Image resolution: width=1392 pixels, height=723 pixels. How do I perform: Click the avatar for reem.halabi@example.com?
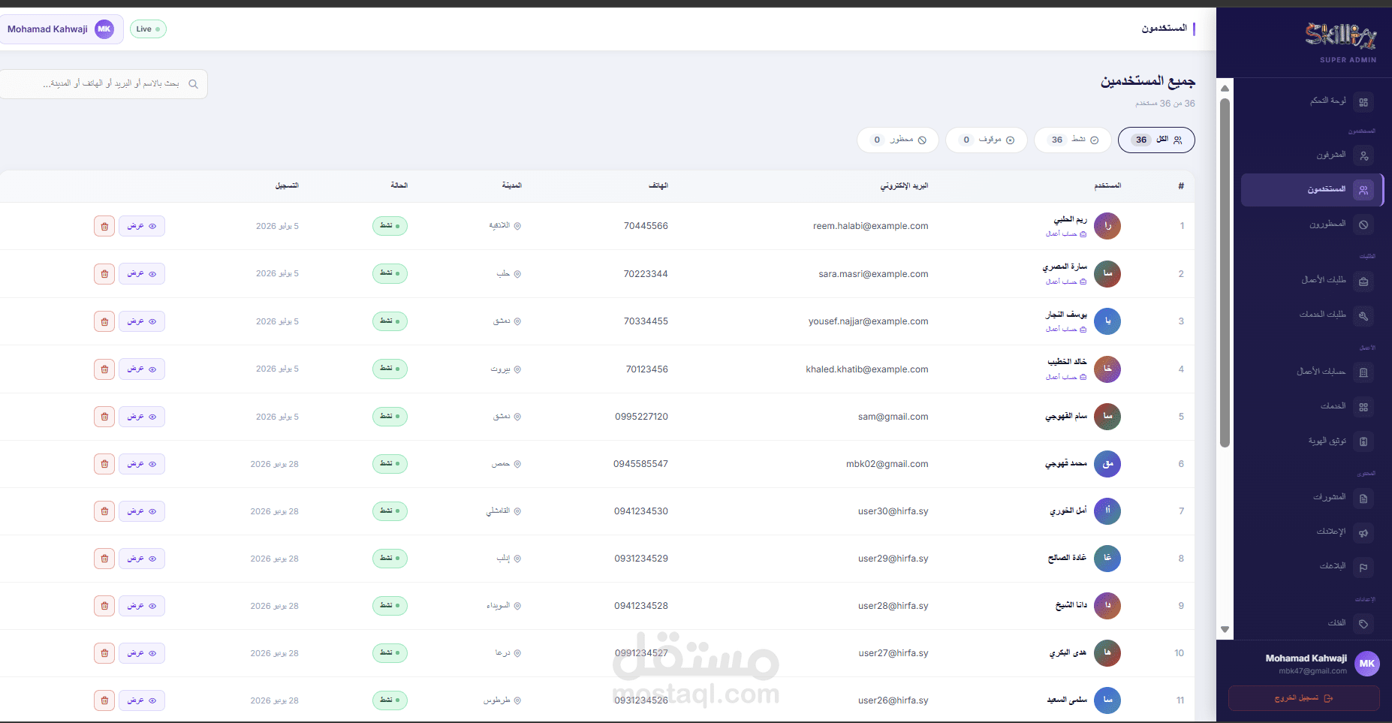(1107, 226)
